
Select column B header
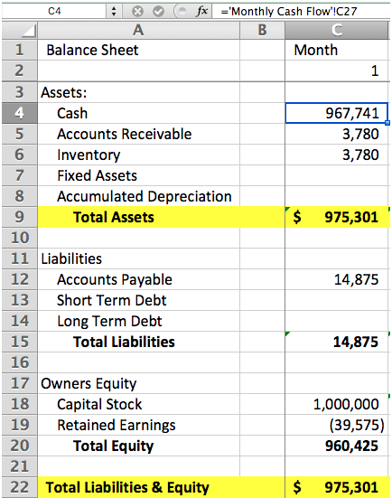262,31
